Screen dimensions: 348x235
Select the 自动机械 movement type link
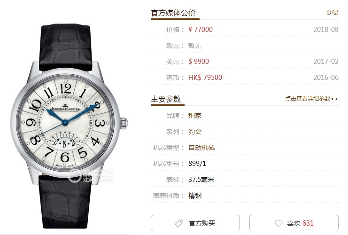click(x=201, y=148)
